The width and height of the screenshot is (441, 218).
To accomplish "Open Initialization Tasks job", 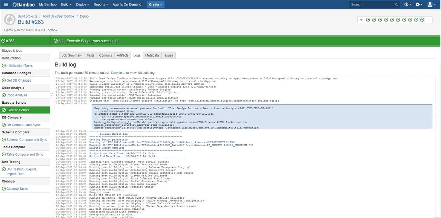I will (x=20, y=65).
